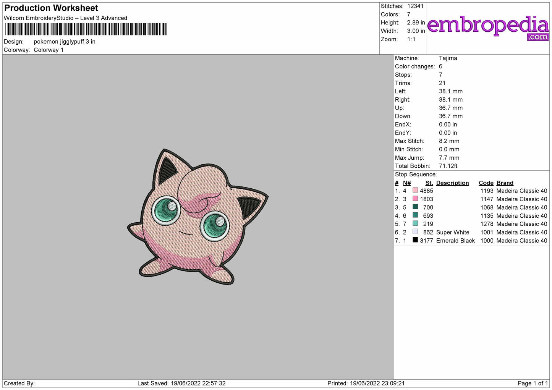552x390 pixels.
Task: Click design name 'pokemon jigglypuff 3 in'
Action: (65, 42)
